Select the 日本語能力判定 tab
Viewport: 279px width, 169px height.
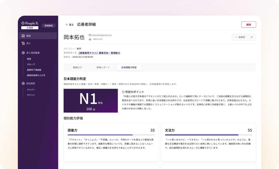(129, 67)
